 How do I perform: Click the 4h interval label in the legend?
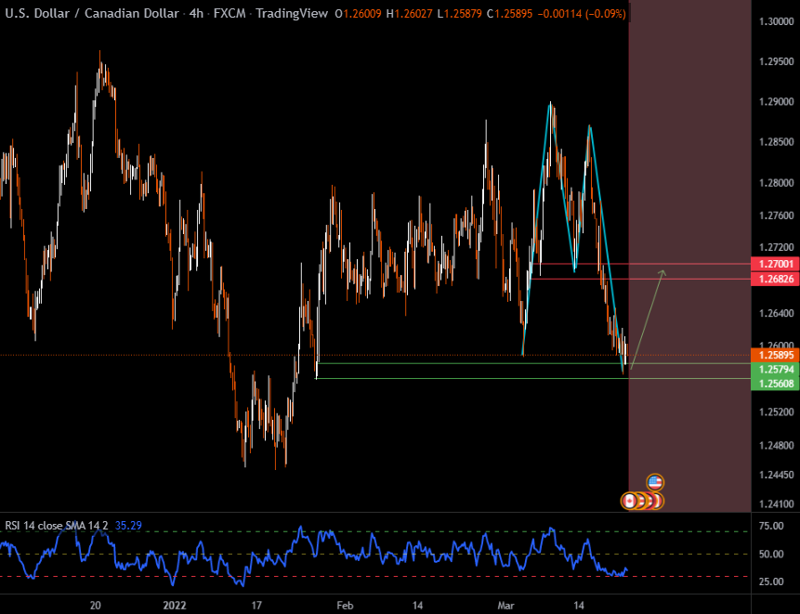(x=196, y=14)
